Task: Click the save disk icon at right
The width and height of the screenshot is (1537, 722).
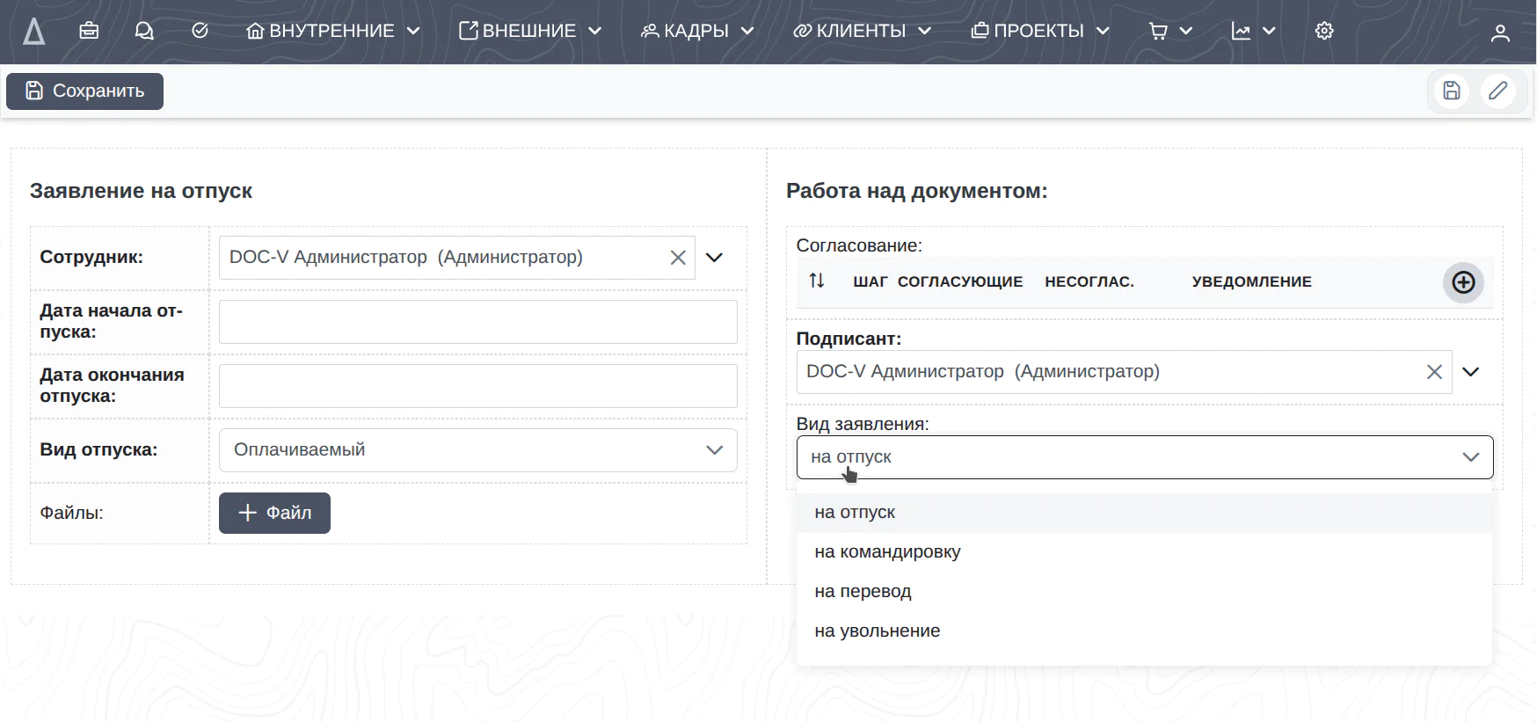Action: [x=1452, y=91]
